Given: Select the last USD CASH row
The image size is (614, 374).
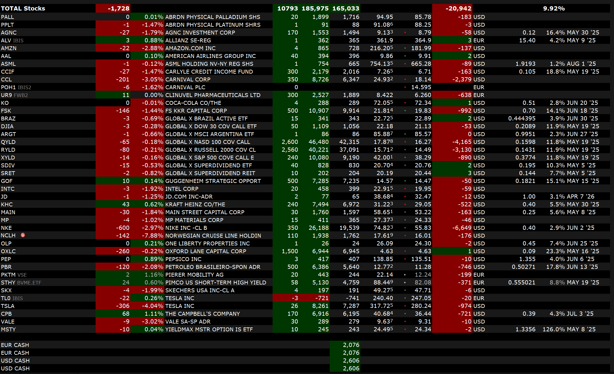Looking at the screenshot, I should point(15,368).
